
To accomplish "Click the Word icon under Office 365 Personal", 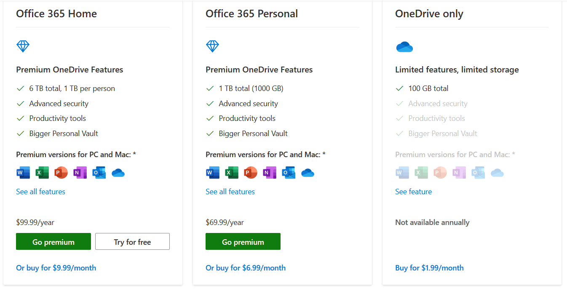I will pyautogui.click(x=212, y=173).
